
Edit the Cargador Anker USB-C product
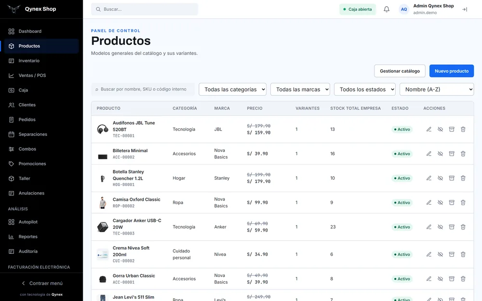429,227
